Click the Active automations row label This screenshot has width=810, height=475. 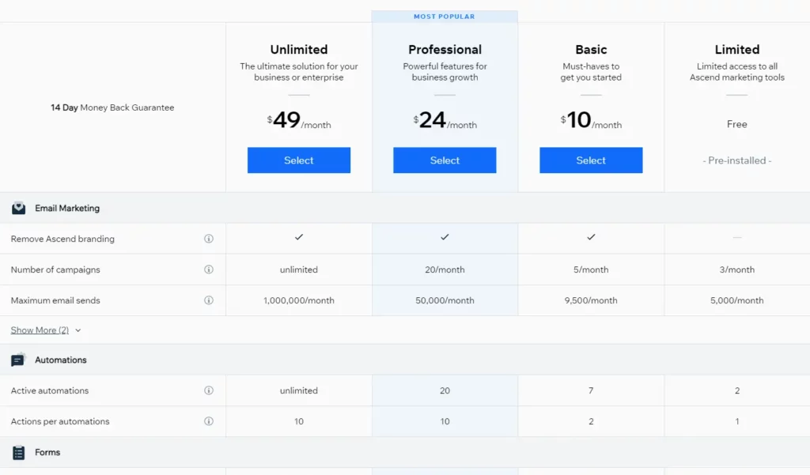tap(50, 390)
